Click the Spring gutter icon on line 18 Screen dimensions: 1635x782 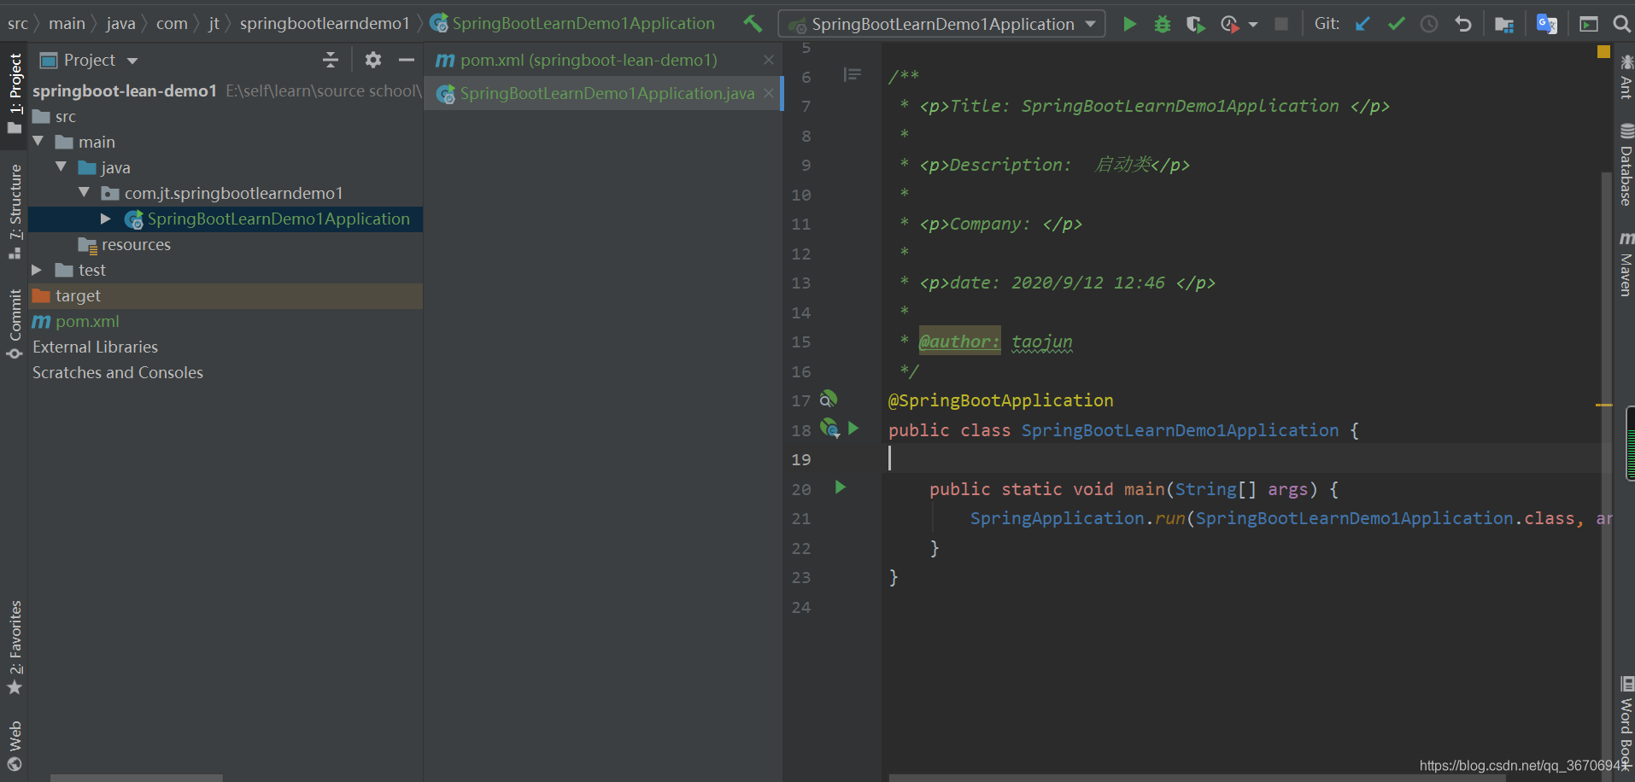point(829,428)
